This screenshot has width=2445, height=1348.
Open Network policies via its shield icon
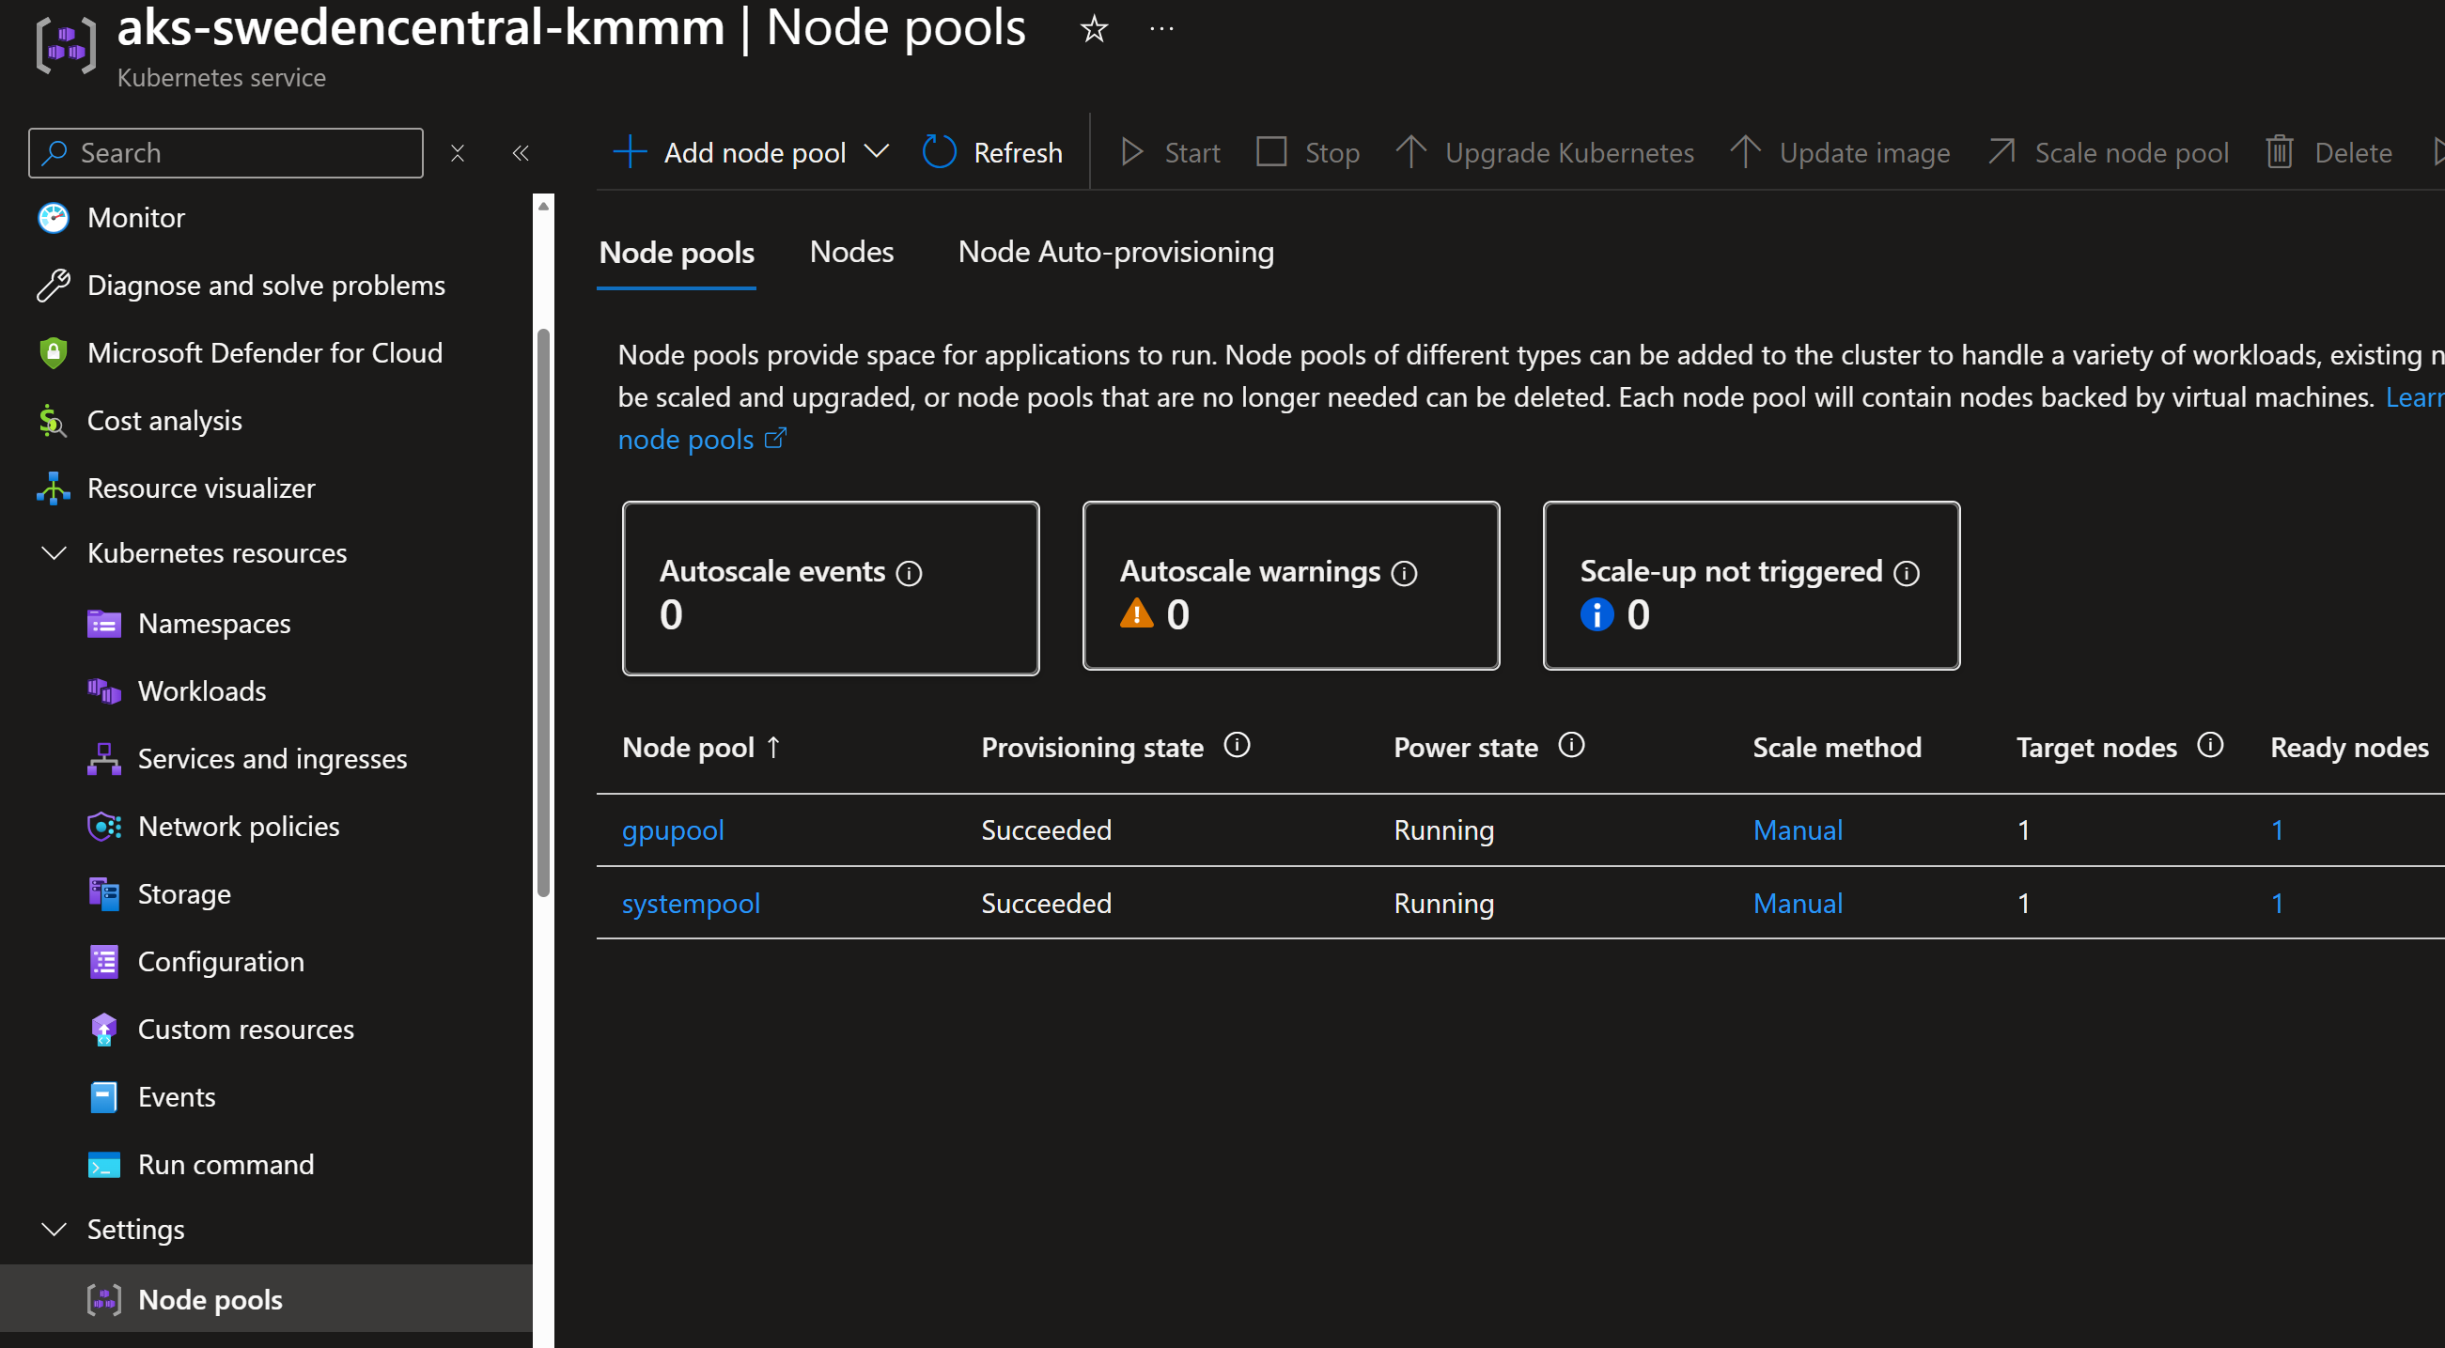click(103, 827)
